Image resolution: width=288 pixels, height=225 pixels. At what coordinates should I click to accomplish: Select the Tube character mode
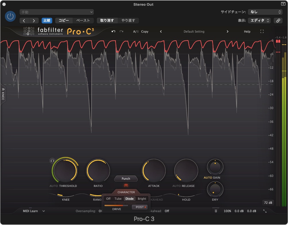(x=118, y=199)
